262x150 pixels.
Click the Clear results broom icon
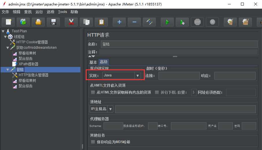point(230,22)
